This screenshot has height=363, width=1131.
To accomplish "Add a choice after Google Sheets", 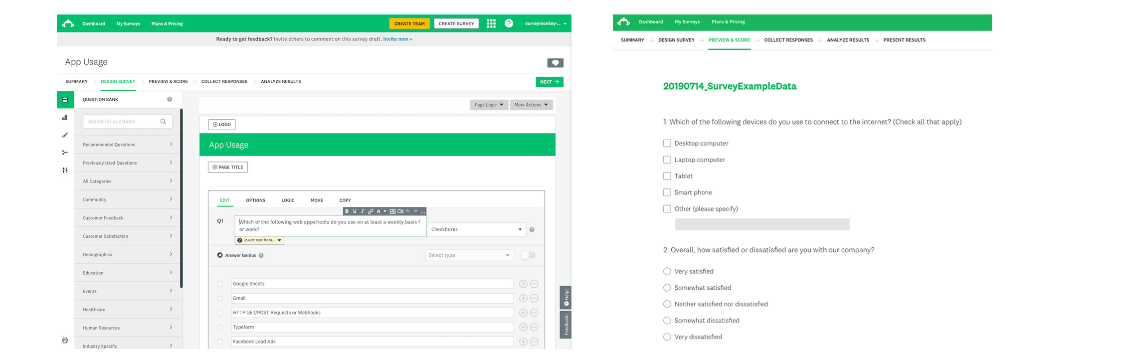I will click(x=523, y=284).
